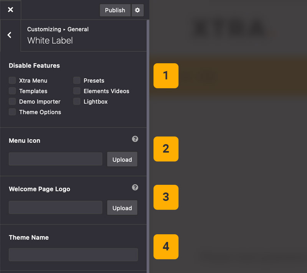The image size is (307, 273).
Task: Upload an image for Welcome Page Logo
Action: tap(122, 208)
